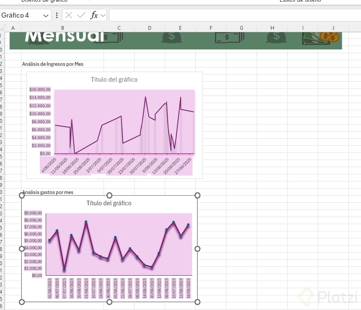
Task: Select column F header
Action: [x=211, y=28]
